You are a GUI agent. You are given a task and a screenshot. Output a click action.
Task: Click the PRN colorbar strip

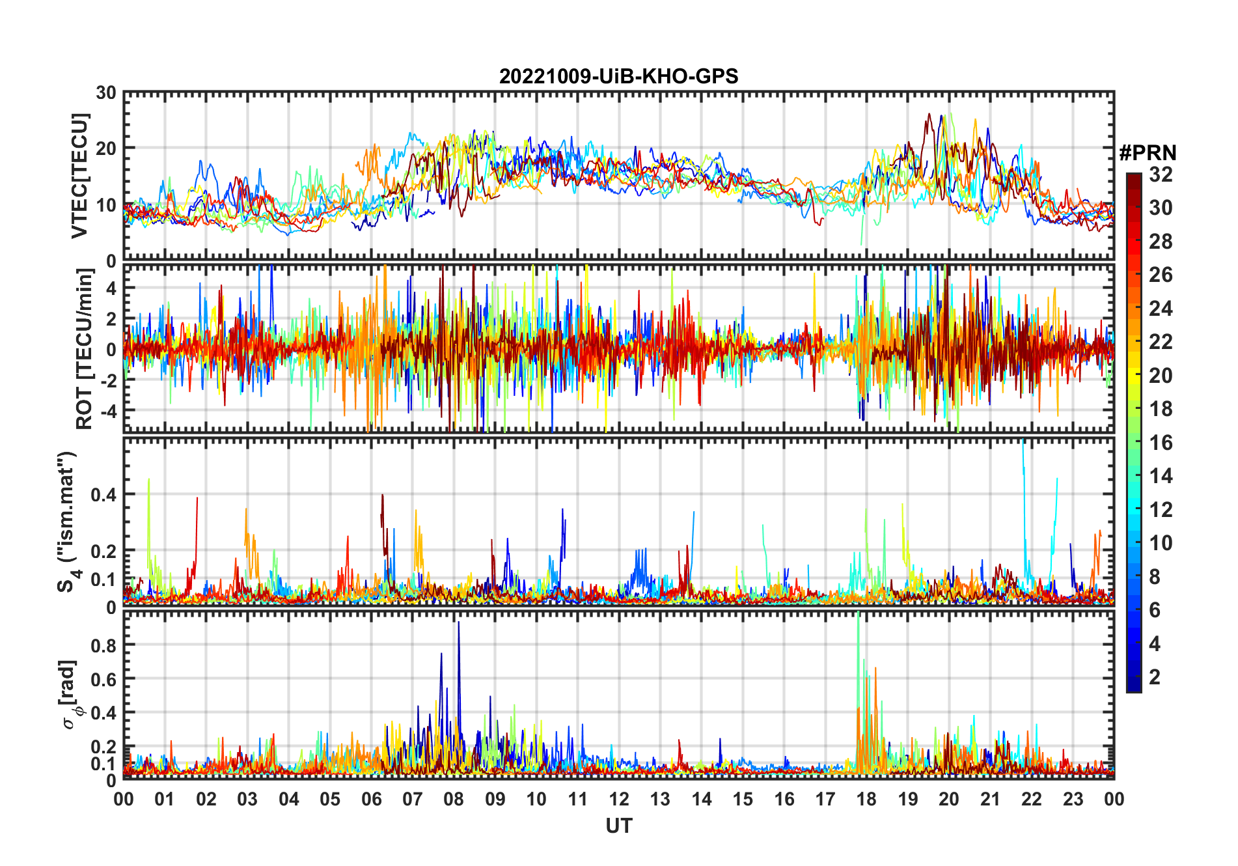click(1134, 432)
